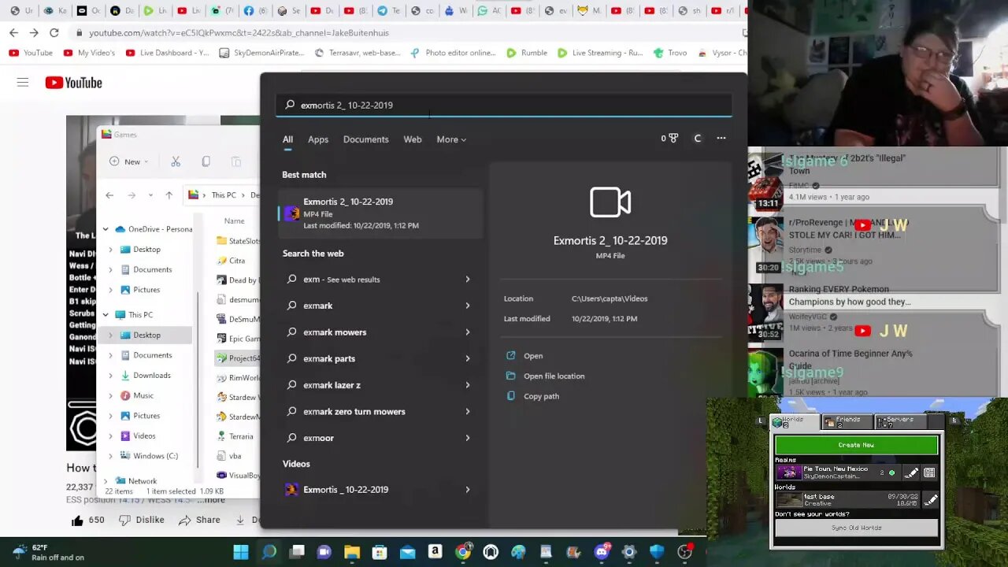Expand 'exmark lazer z' suggestion arrow
This screenshot has width=1008, height=567.
tap(467, 385)
